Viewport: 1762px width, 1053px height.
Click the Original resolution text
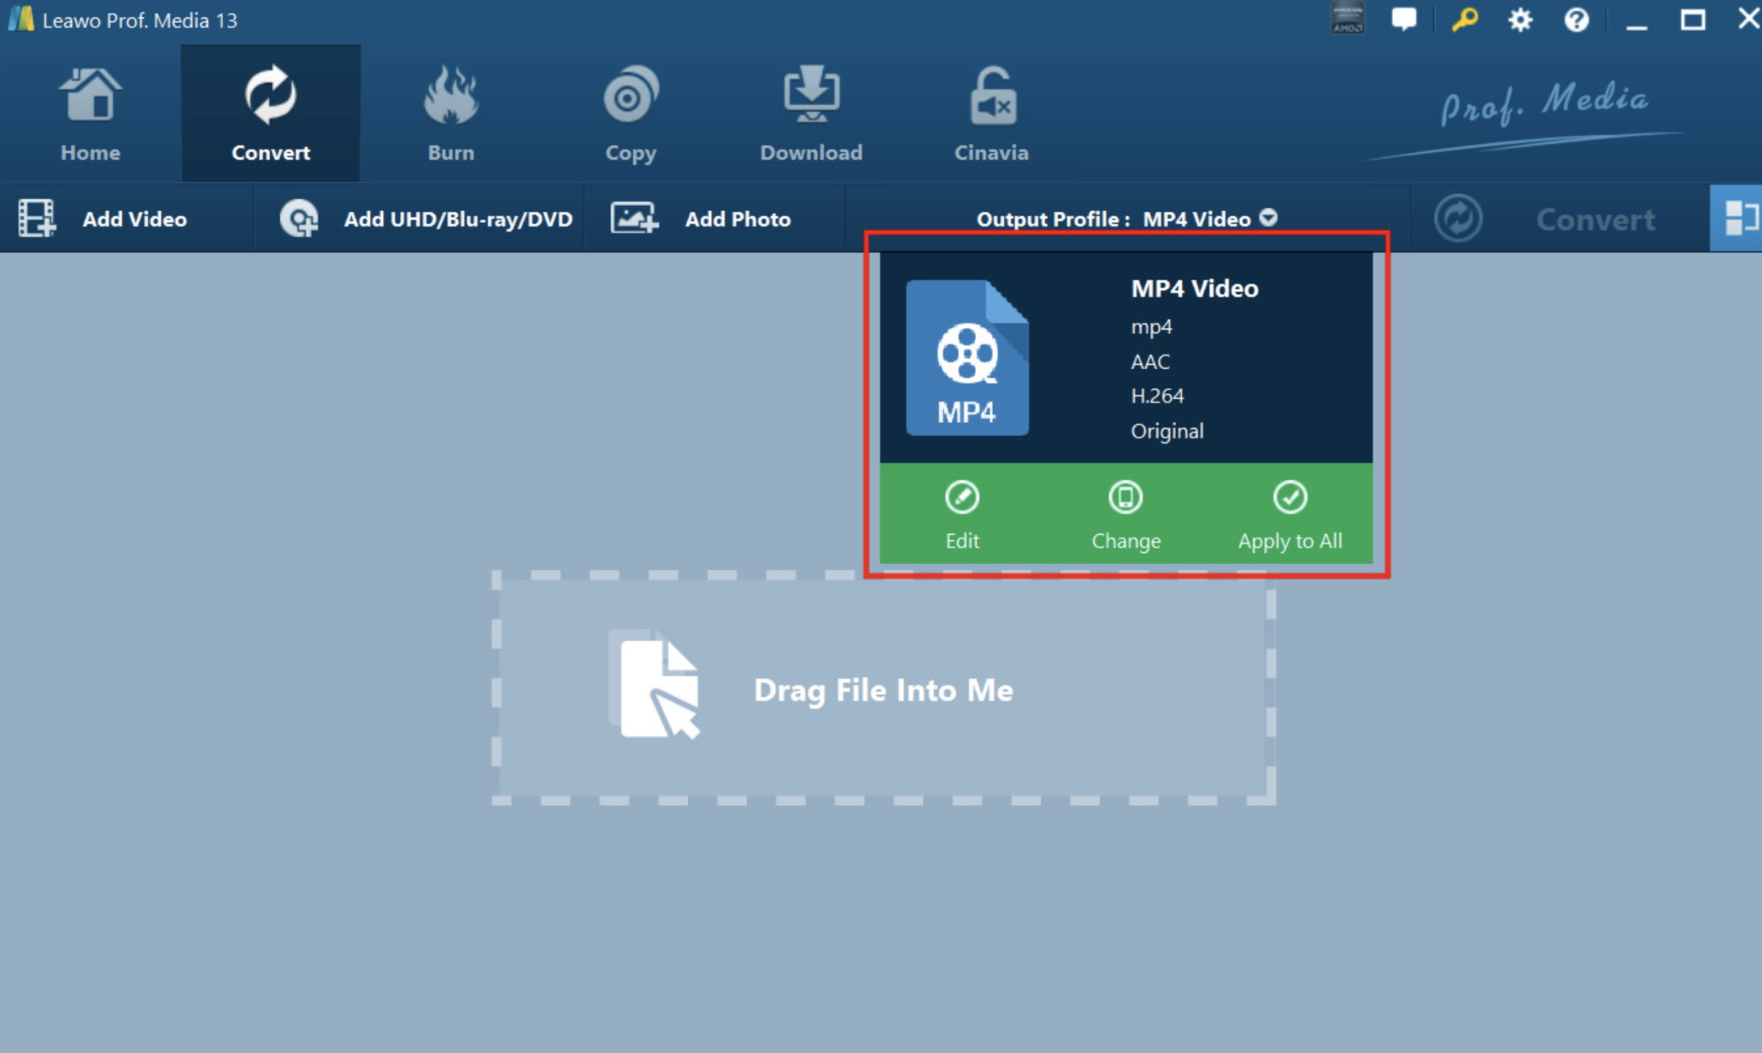pyautogui.click(x=1167, y=431)
